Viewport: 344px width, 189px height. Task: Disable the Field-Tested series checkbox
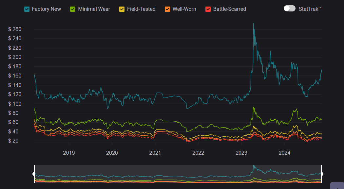[x=122, y=9]
